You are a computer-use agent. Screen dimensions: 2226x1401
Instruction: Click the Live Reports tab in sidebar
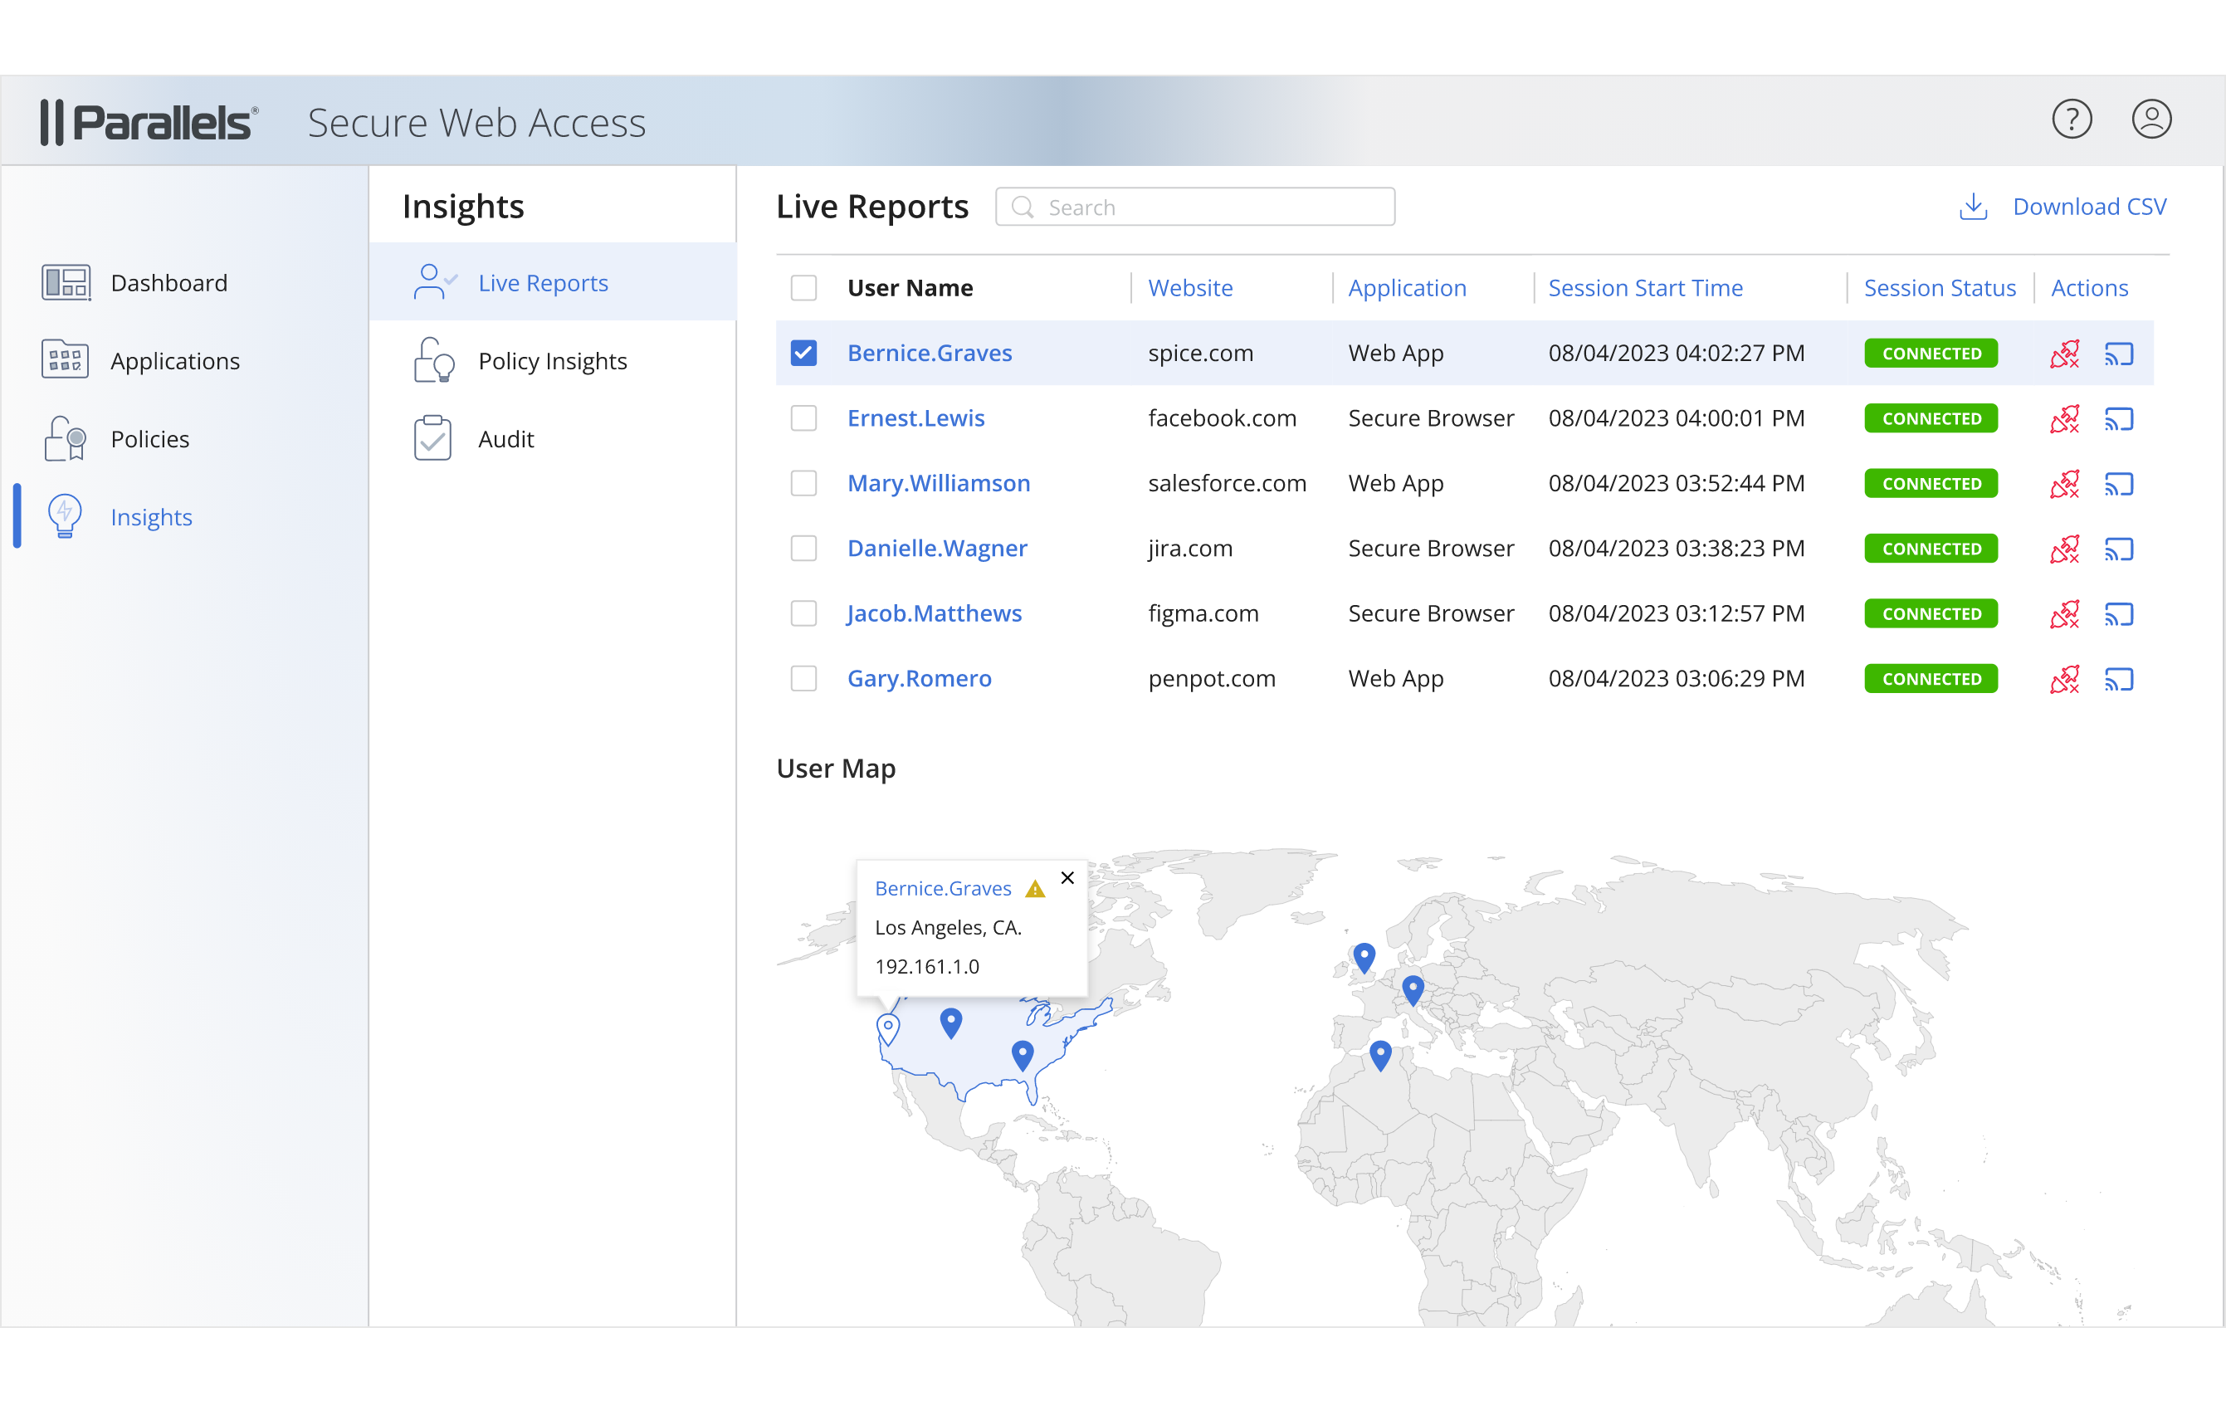(544, 281)
